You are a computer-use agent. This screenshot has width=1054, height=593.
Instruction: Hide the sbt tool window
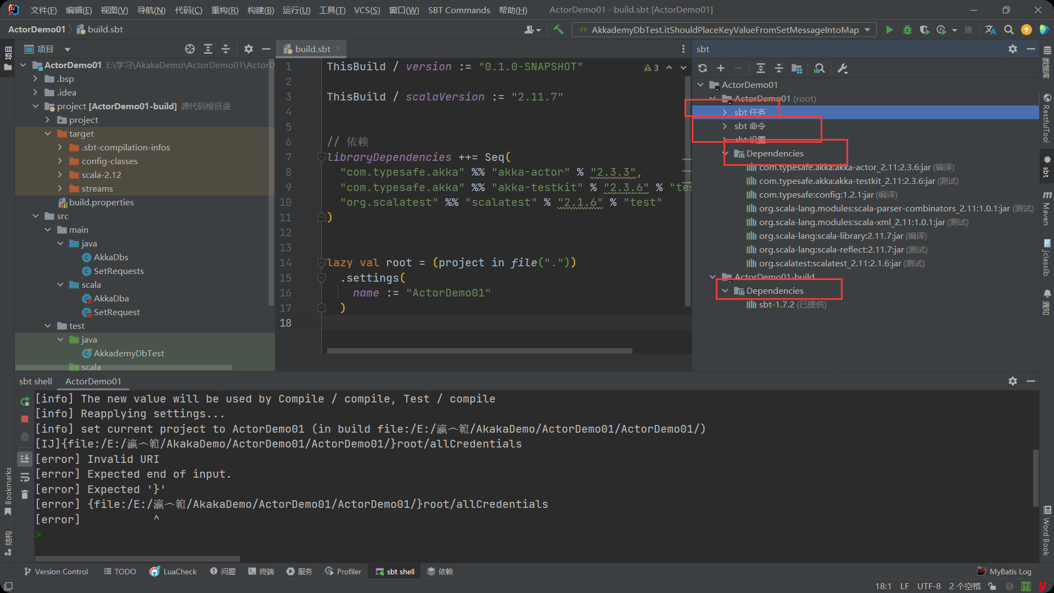(1031, 49)
